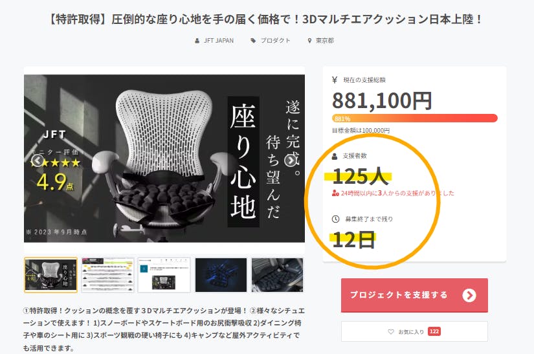
Task: Click the map pin icon beside 東京都
Action: 309,41
